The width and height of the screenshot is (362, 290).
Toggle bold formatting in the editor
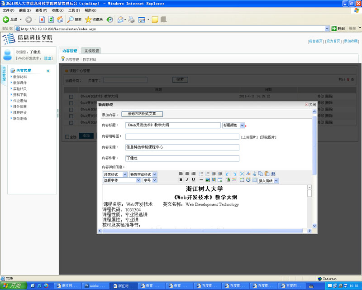(181, 180)
